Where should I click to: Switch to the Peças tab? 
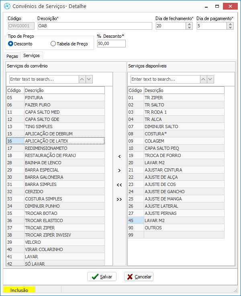(x=12, y=56)
